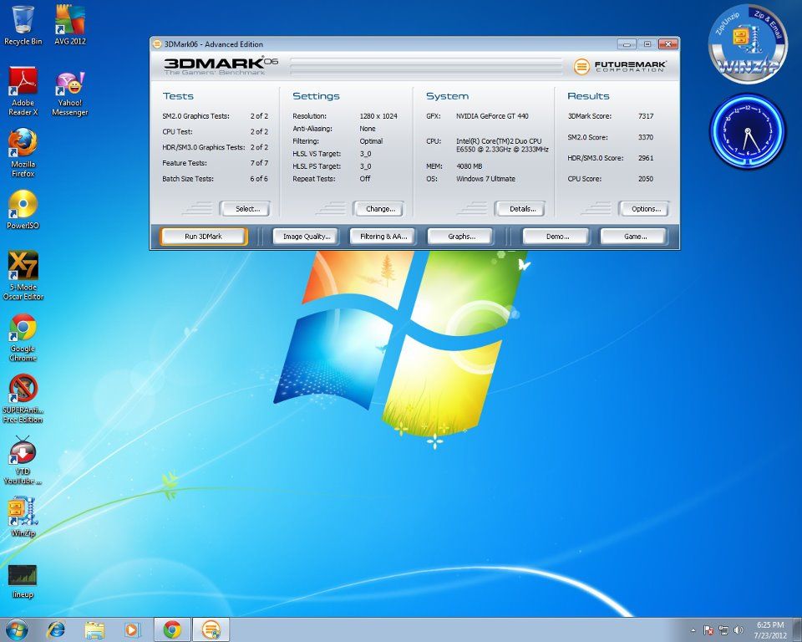
Task: Click the Feature Tests count 7 of 7
Action: (x=259, y=163)
